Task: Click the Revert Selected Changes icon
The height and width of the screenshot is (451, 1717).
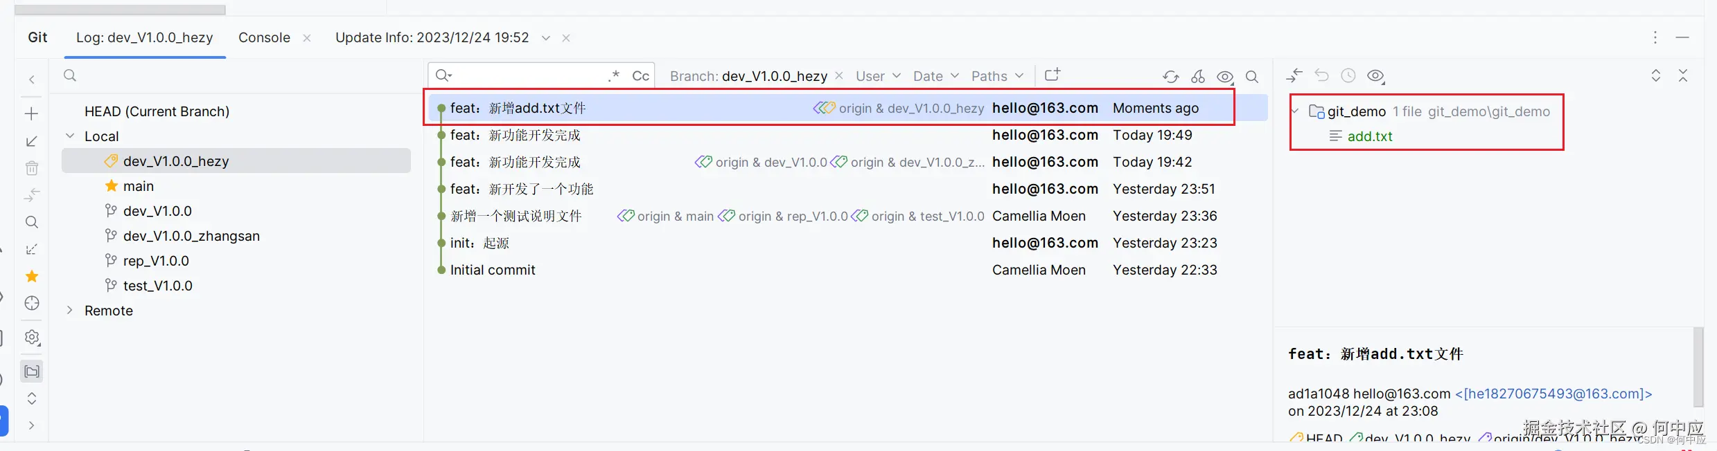Action: point(1321,75)
